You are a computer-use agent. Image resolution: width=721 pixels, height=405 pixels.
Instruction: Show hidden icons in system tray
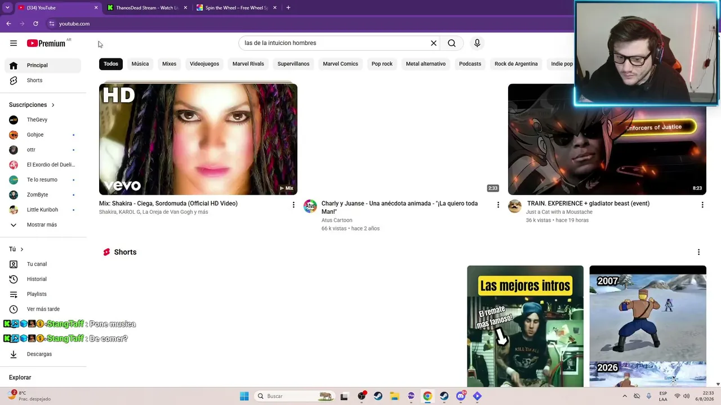tap(624, 396)
